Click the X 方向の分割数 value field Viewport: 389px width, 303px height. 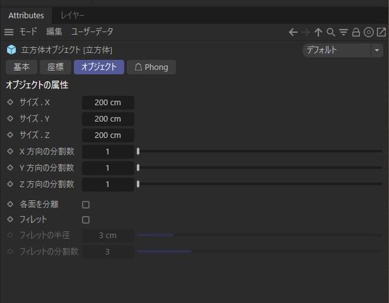(x=108, y=151)
